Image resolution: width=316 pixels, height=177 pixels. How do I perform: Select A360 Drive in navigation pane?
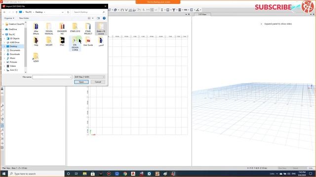coord(14,43)
